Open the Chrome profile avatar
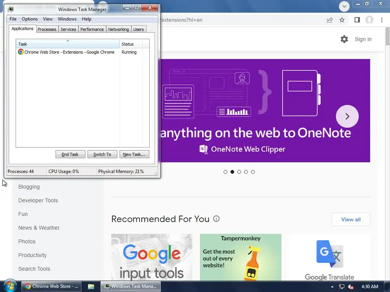Screen dimensions: 390x292 click(369, 20)
